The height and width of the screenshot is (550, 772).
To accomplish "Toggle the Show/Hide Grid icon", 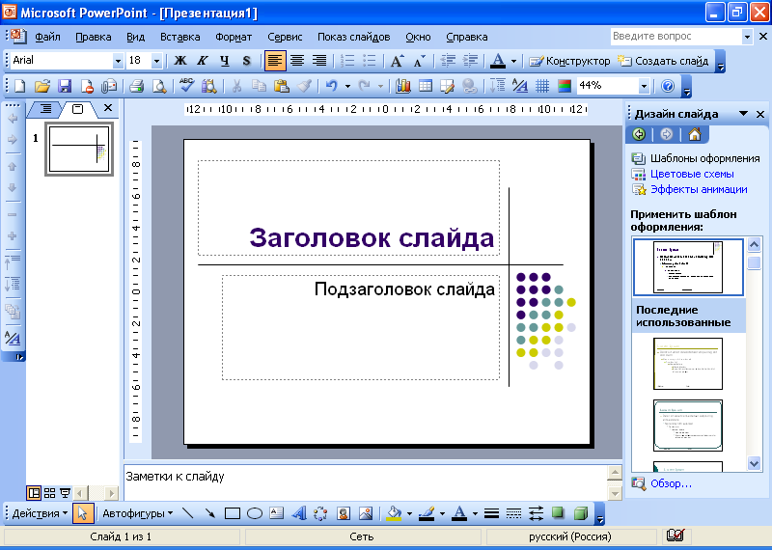I will pyautogui.click(x=542, y=87).
